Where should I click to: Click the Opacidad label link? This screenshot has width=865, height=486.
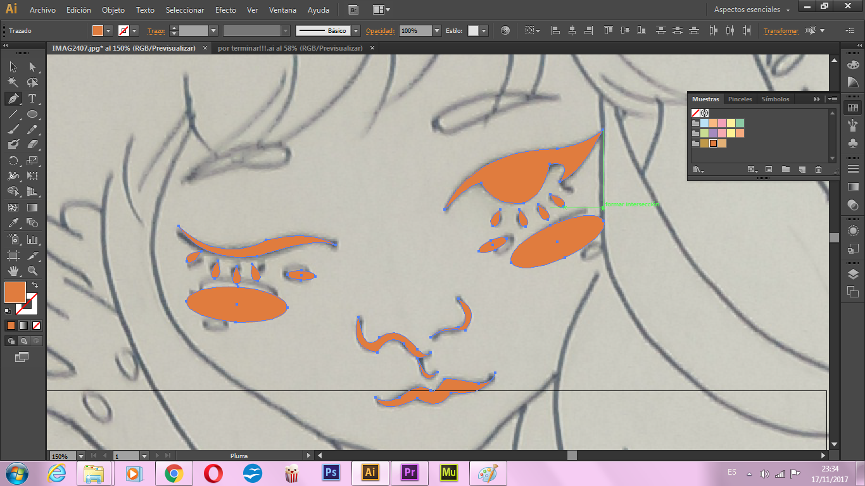point(381,30)
